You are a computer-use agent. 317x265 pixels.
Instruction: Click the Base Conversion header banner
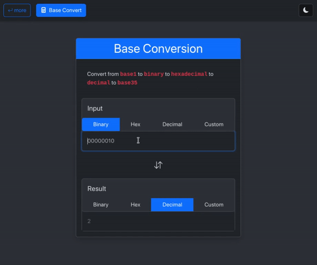158,49
